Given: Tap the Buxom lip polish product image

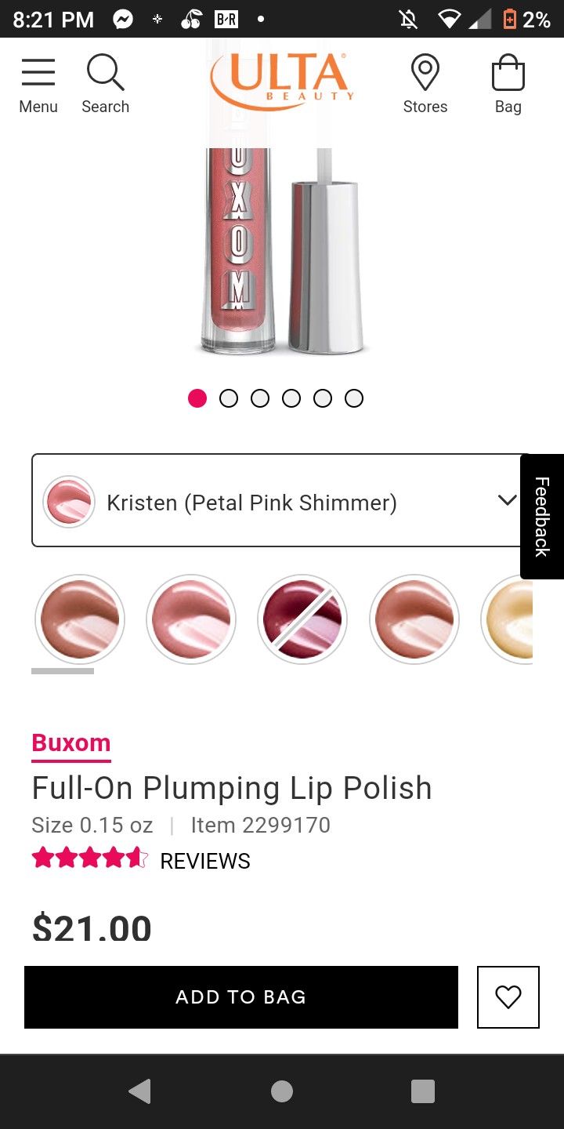Looking at the screenshot, I should pyautogui.click(x=280, y=251).
